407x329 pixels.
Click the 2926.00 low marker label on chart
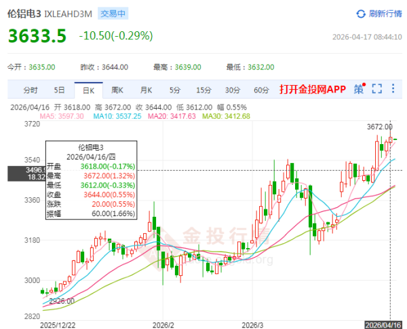click(x=62, y=301)
